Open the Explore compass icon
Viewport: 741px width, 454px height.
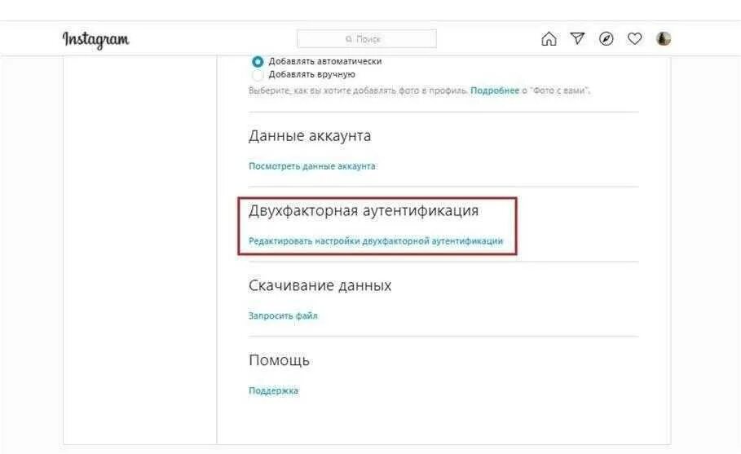pos(606,39)
